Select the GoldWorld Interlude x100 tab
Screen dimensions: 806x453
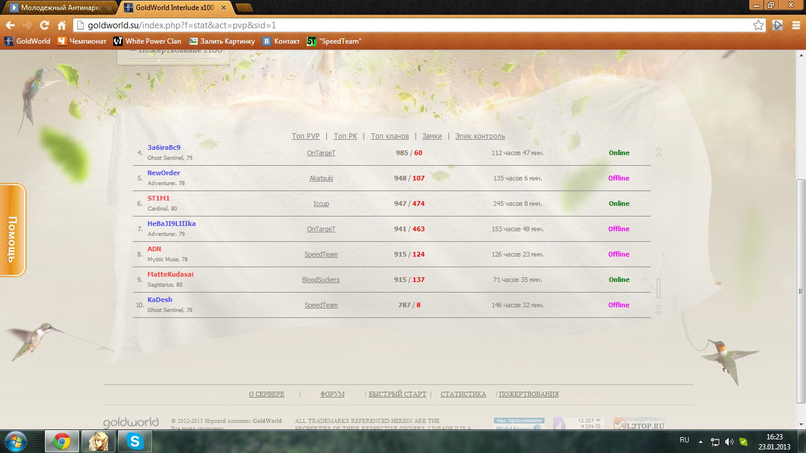coord(174,8)
